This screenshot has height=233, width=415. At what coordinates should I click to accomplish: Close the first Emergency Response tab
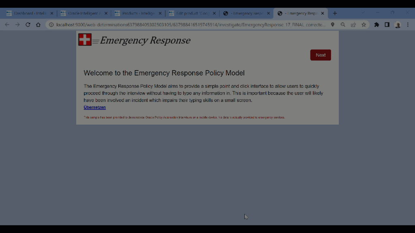(268, 13)
